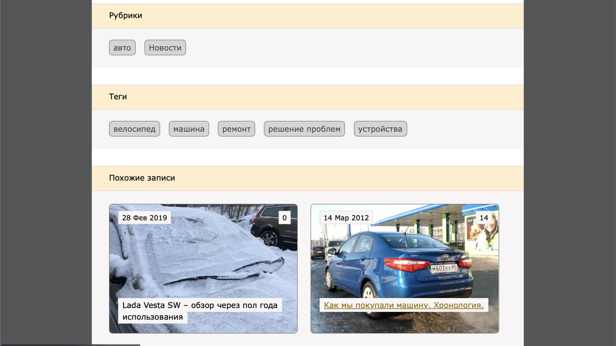Click the horizontal scrollbar at page bottom
Screen dimensions: 616x346
point(71,345)
